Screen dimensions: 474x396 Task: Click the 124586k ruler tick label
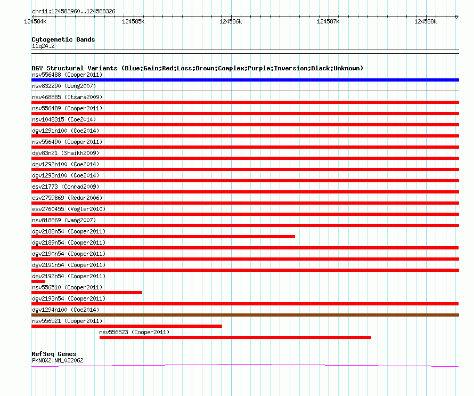point(231,21)
